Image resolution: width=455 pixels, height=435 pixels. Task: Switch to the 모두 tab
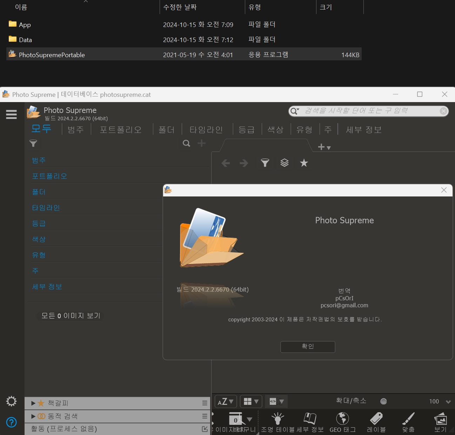pyautogui.click(x=41, y=129)
